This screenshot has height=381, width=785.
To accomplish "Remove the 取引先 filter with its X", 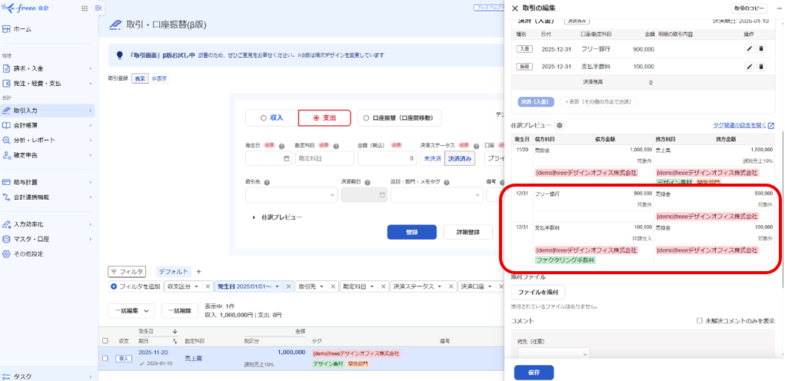I will pos(333,287).
